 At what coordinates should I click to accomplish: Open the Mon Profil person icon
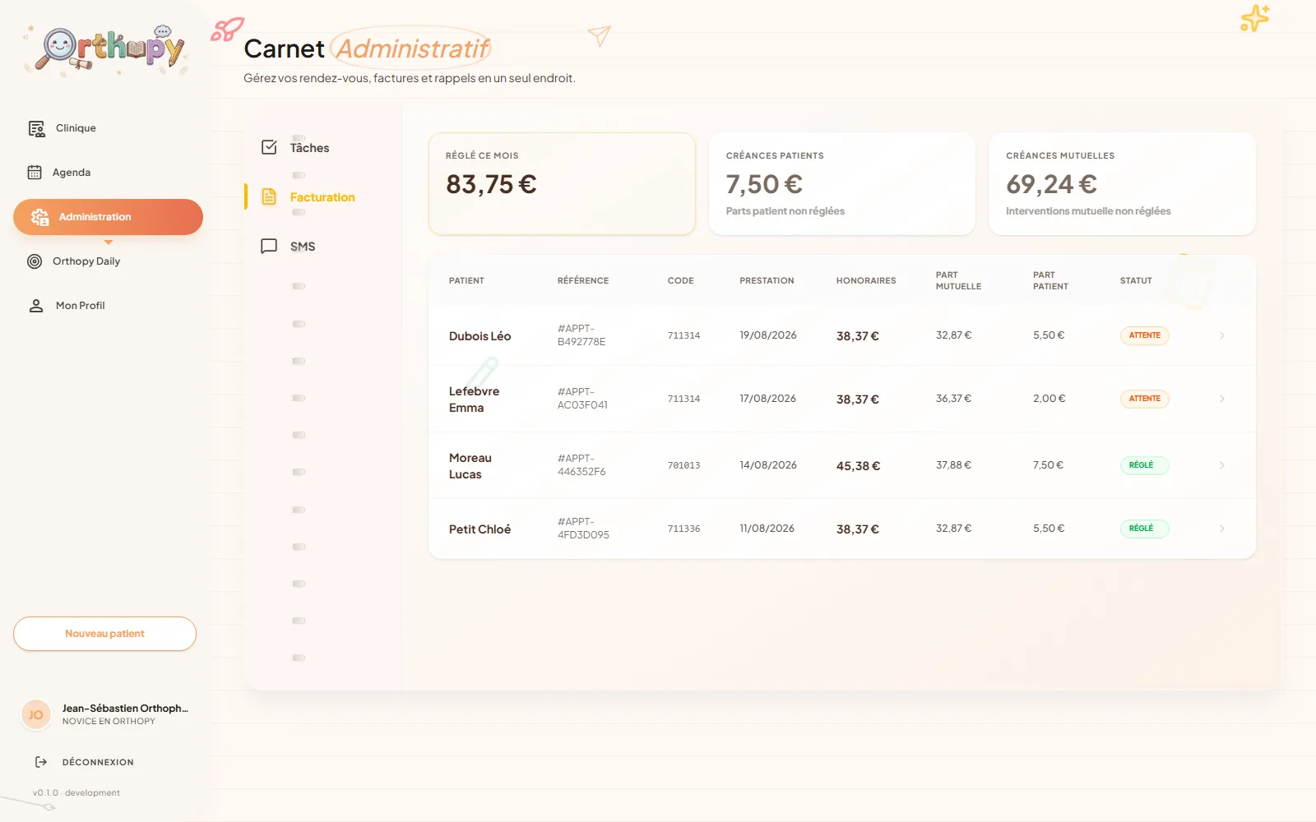pyautogui.click(x=36, y=306)
